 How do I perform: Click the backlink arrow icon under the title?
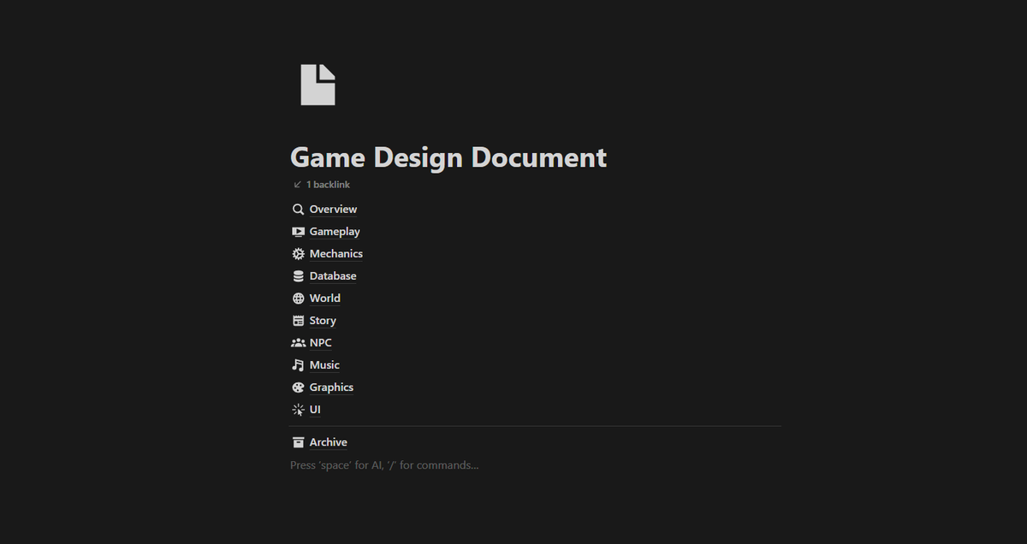(297, 185)
